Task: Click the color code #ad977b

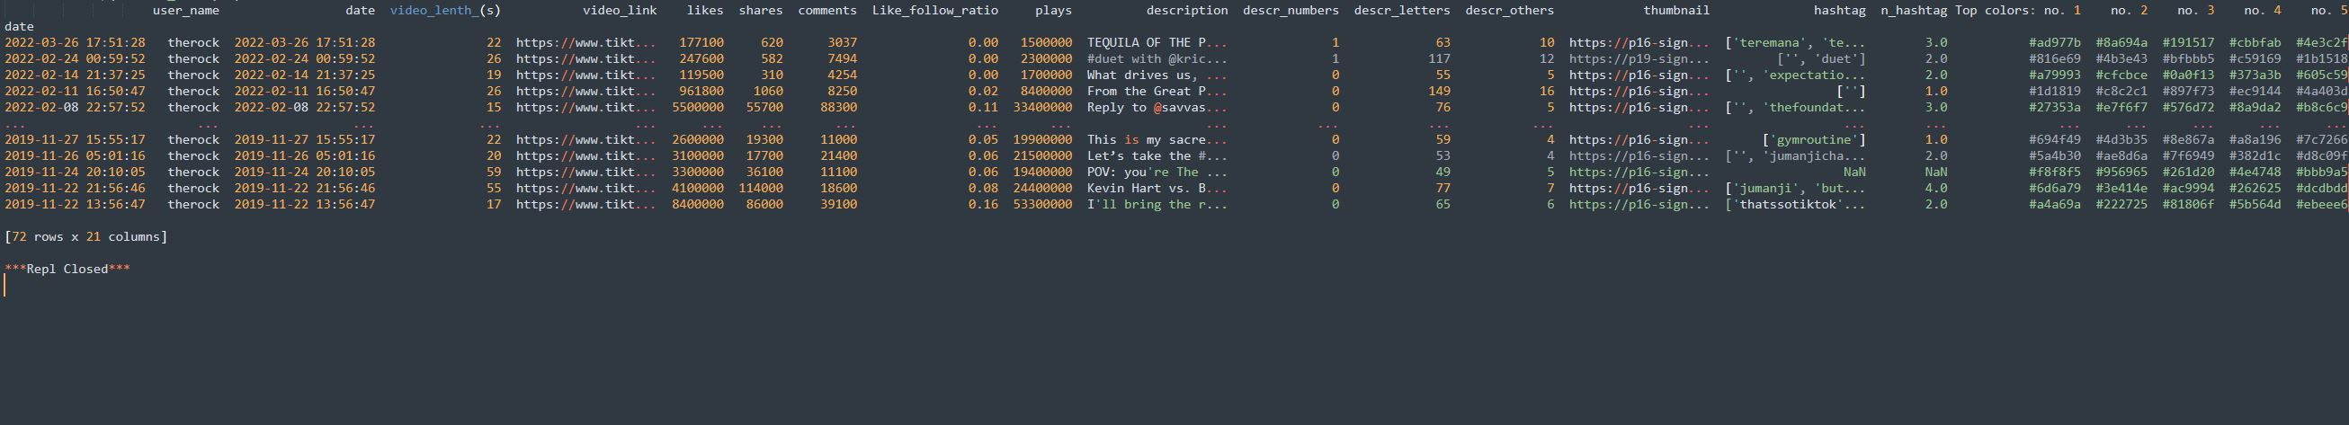Action: click(2056, 43)
